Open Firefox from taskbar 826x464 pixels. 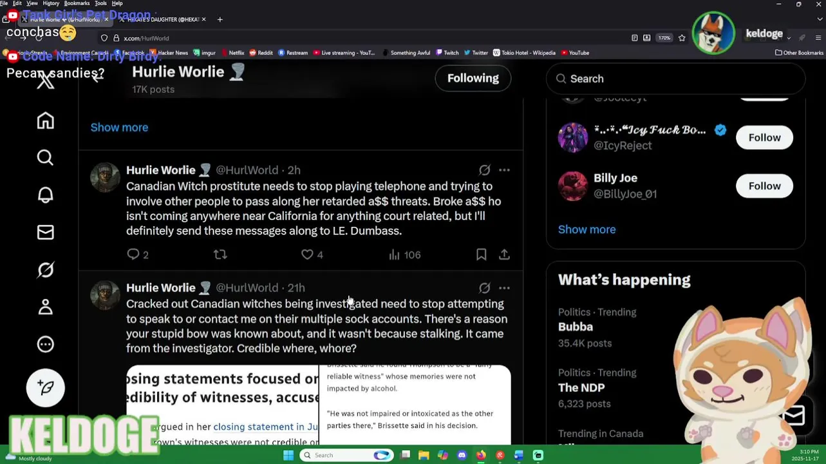[x=481, y=455]
